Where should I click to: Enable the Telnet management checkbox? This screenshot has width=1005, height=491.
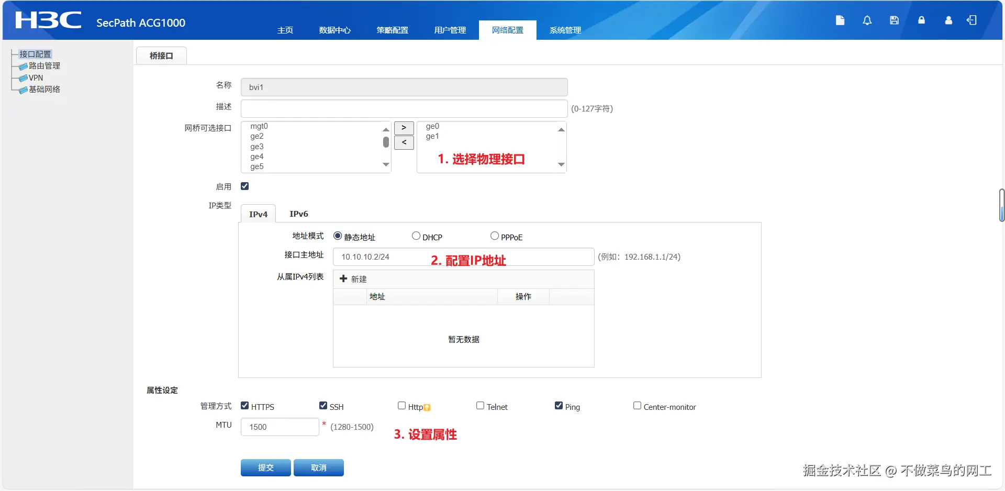click(x=480, y=406)
